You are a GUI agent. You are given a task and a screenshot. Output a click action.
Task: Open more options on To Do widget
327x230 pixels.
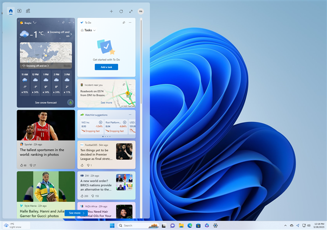coord(130,22)
